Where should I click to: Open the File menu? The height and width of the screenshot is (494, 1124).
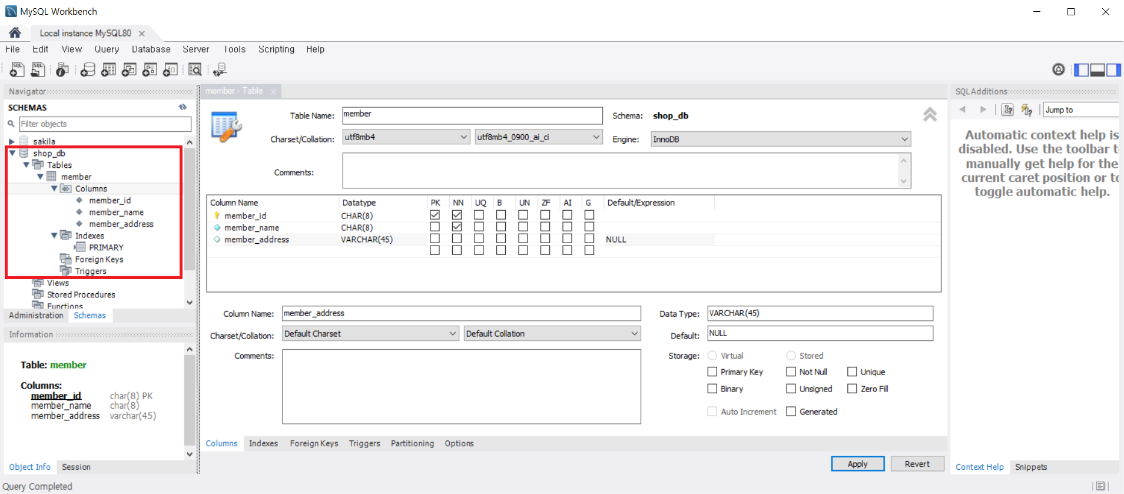[x=12, y=49]
